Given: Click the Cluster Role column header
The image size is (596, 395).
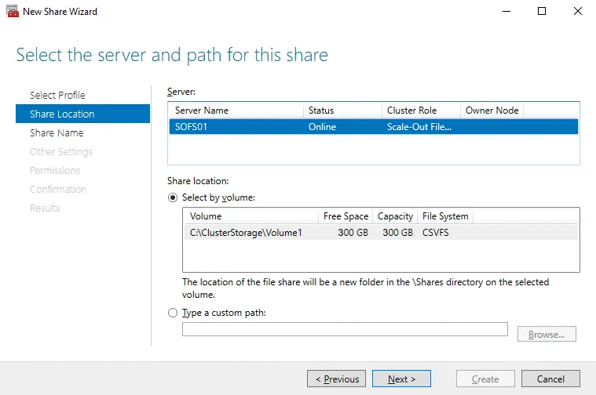Looking at the screenshot, I should tap(420, 111).
